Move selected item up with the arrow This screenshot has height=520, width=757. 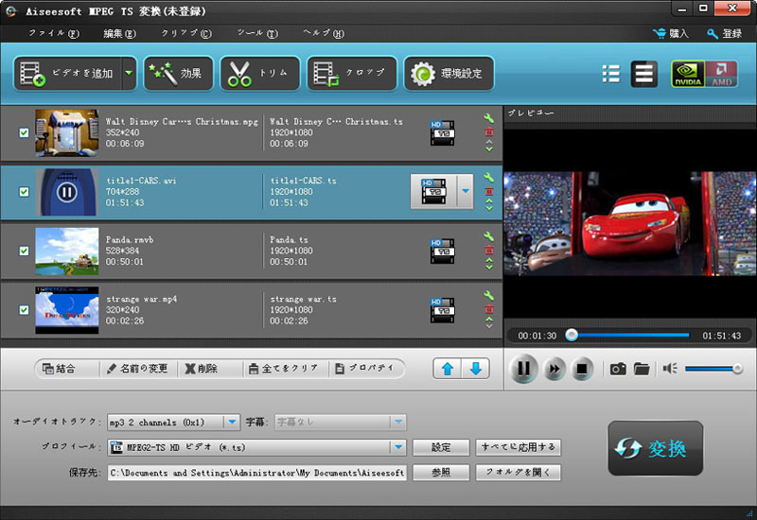(x=448, y=369)
